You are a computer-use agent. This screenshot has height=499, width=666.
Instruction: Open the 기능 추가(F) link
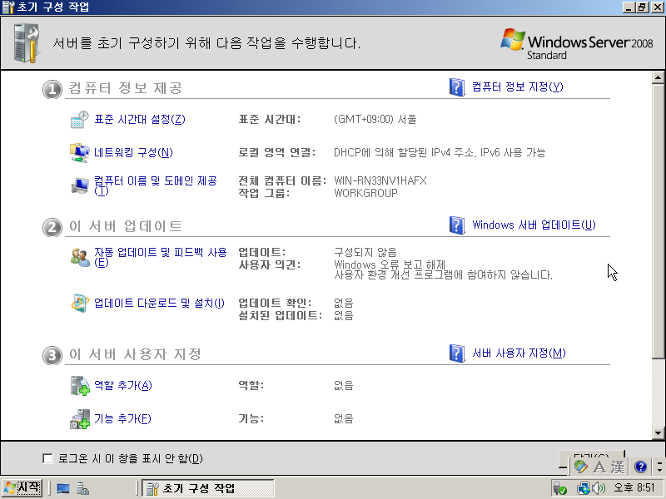tap(122, 419)
